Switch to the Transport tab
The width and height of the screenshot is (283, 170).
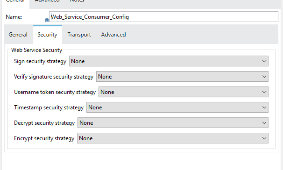pos(79,35)
